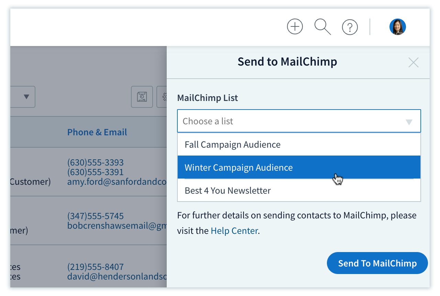Open search with the magnifier icon
The image size is (440, 296).
click(x=322, y=27)
